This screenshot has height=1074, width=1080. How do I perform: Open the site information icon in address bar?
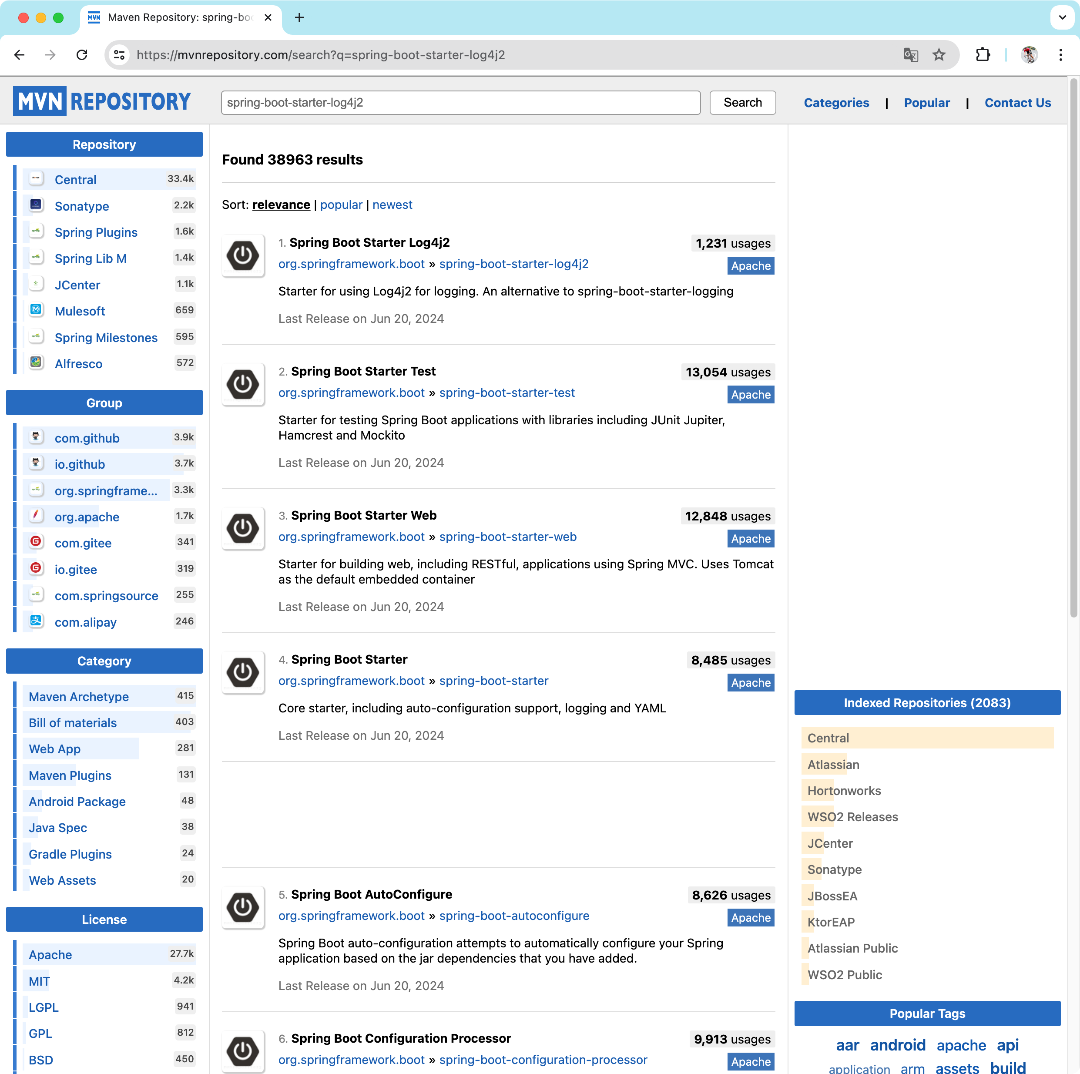119,55
